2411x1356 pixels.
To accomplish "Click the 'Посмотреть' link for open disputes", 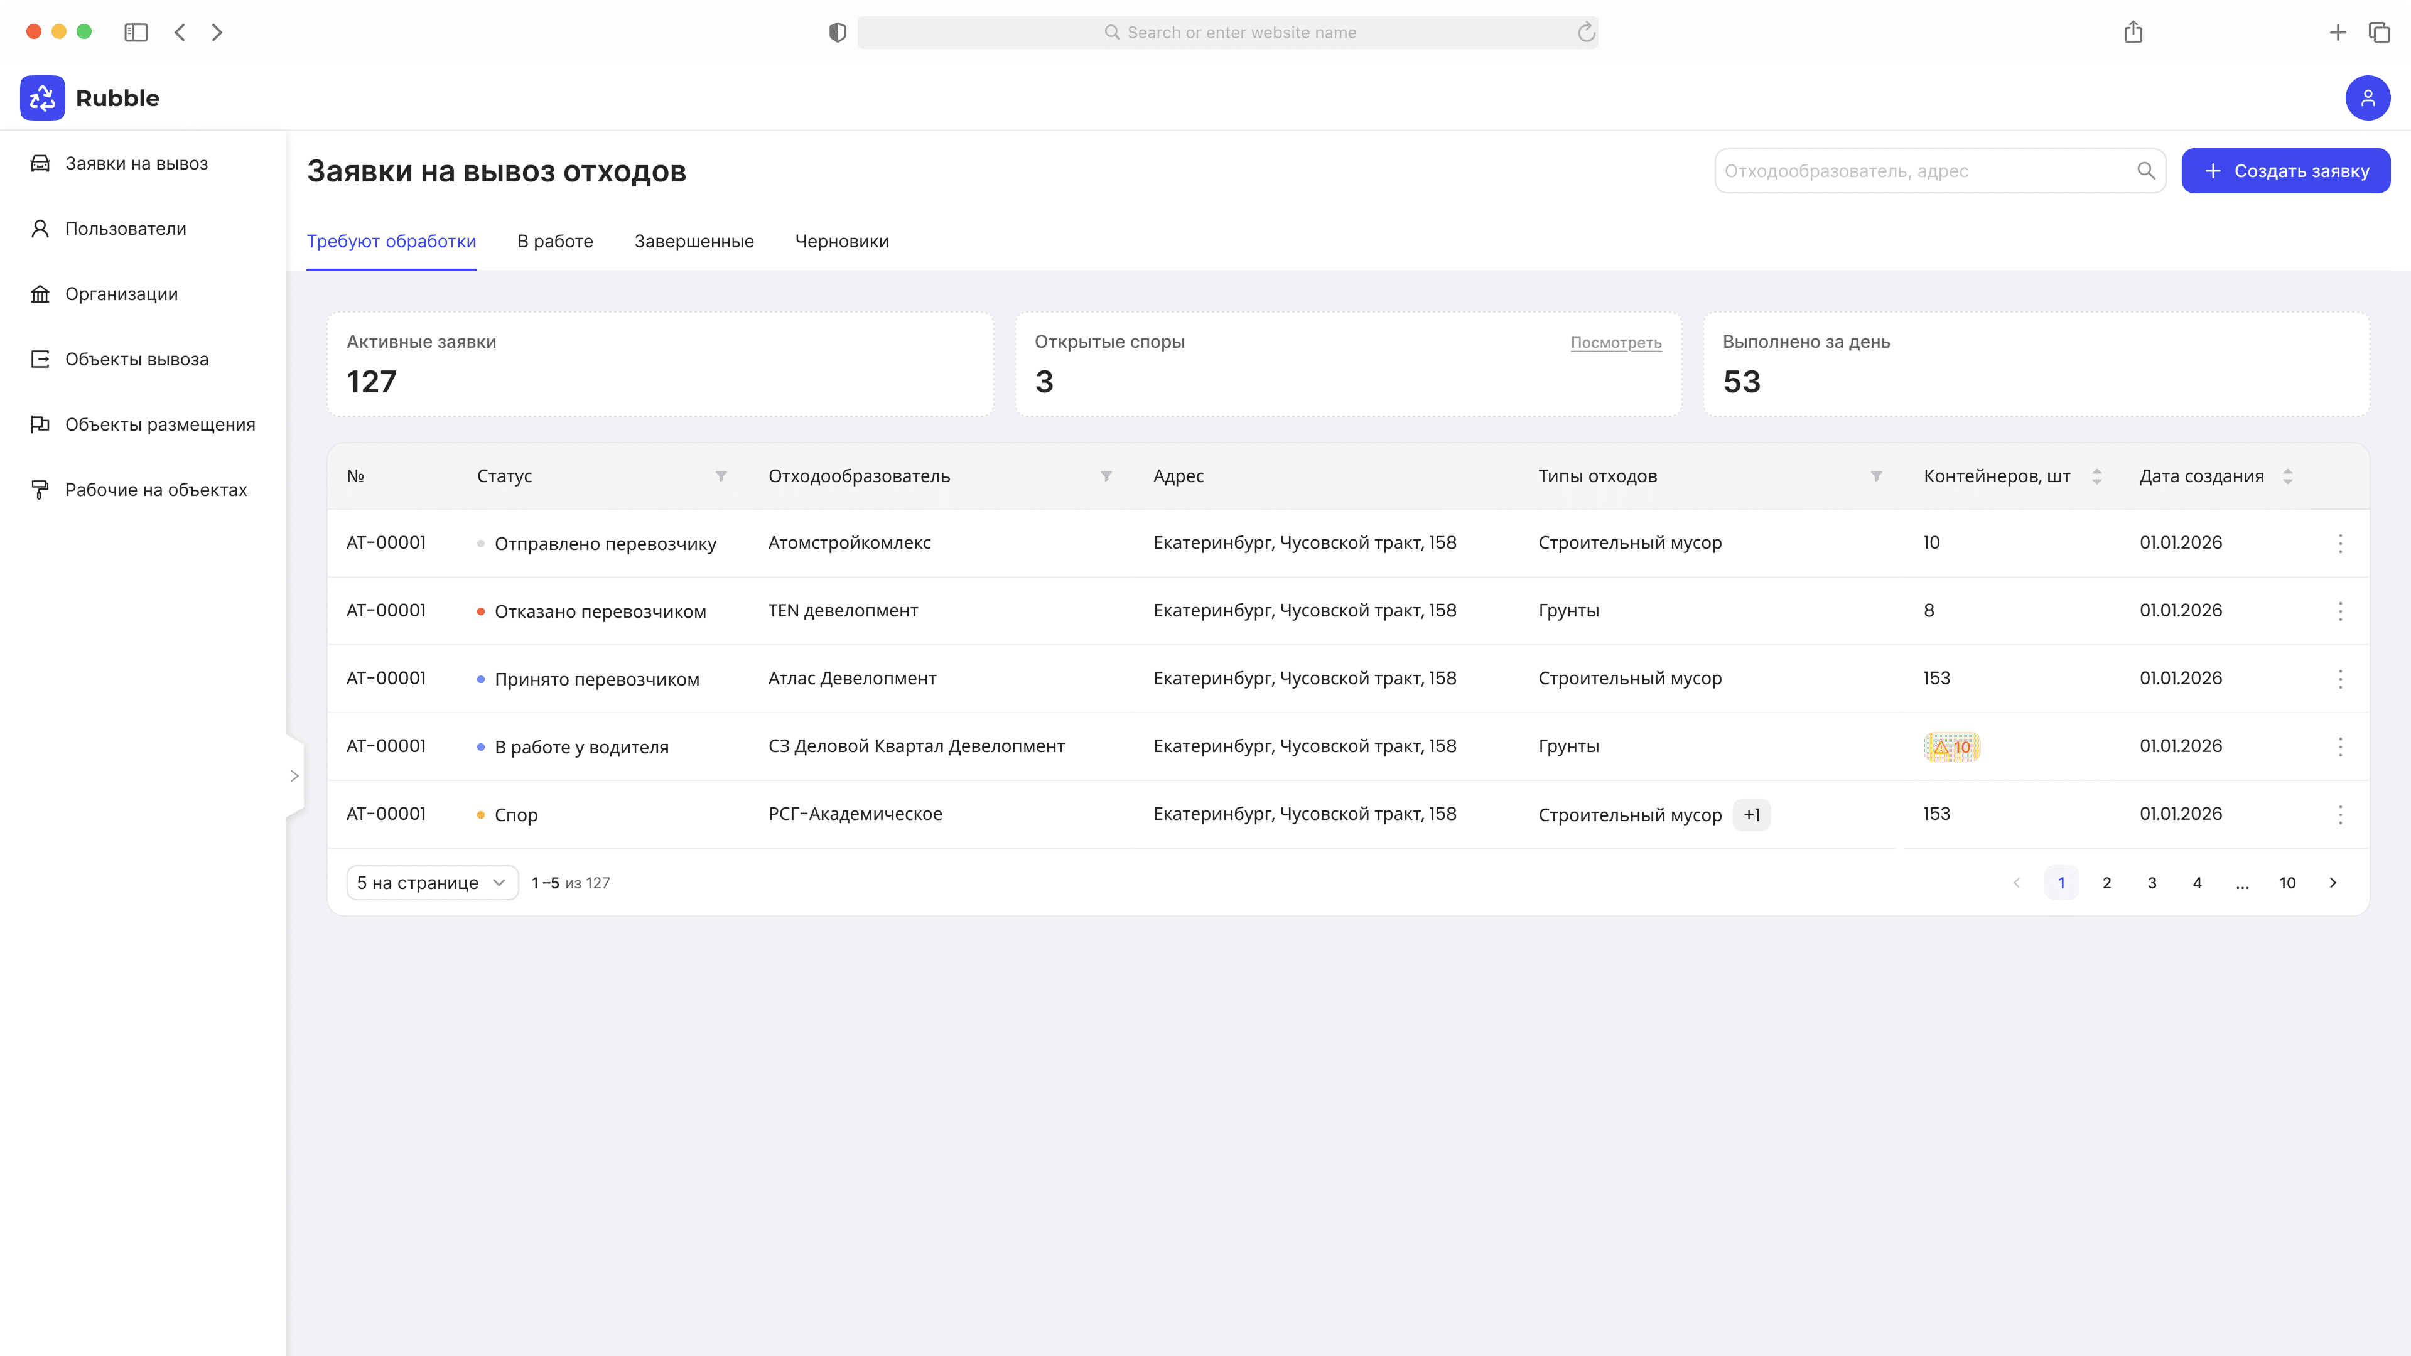I will 1615,343.
